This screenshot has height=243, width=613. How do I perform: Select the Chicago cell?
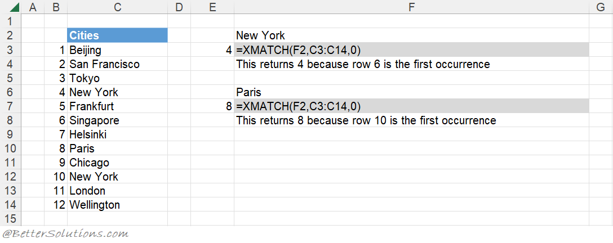click(118, 162)
